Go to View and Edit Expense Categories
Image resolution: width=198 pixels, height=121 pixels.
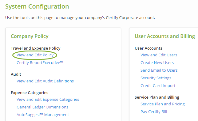tap(48, 99)
